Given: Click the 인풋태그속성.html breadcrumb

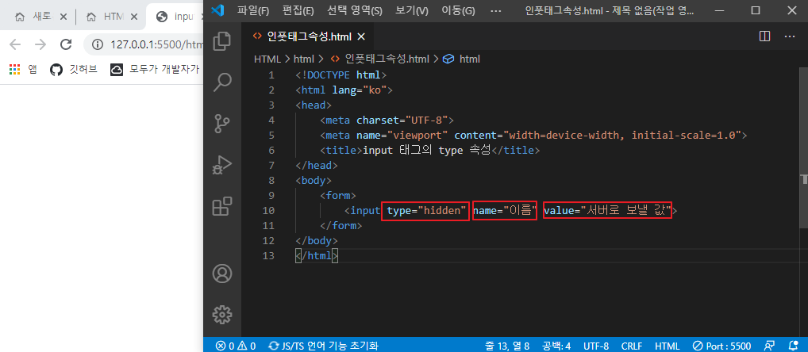Looking at the screenshot, I should point(379,59).
